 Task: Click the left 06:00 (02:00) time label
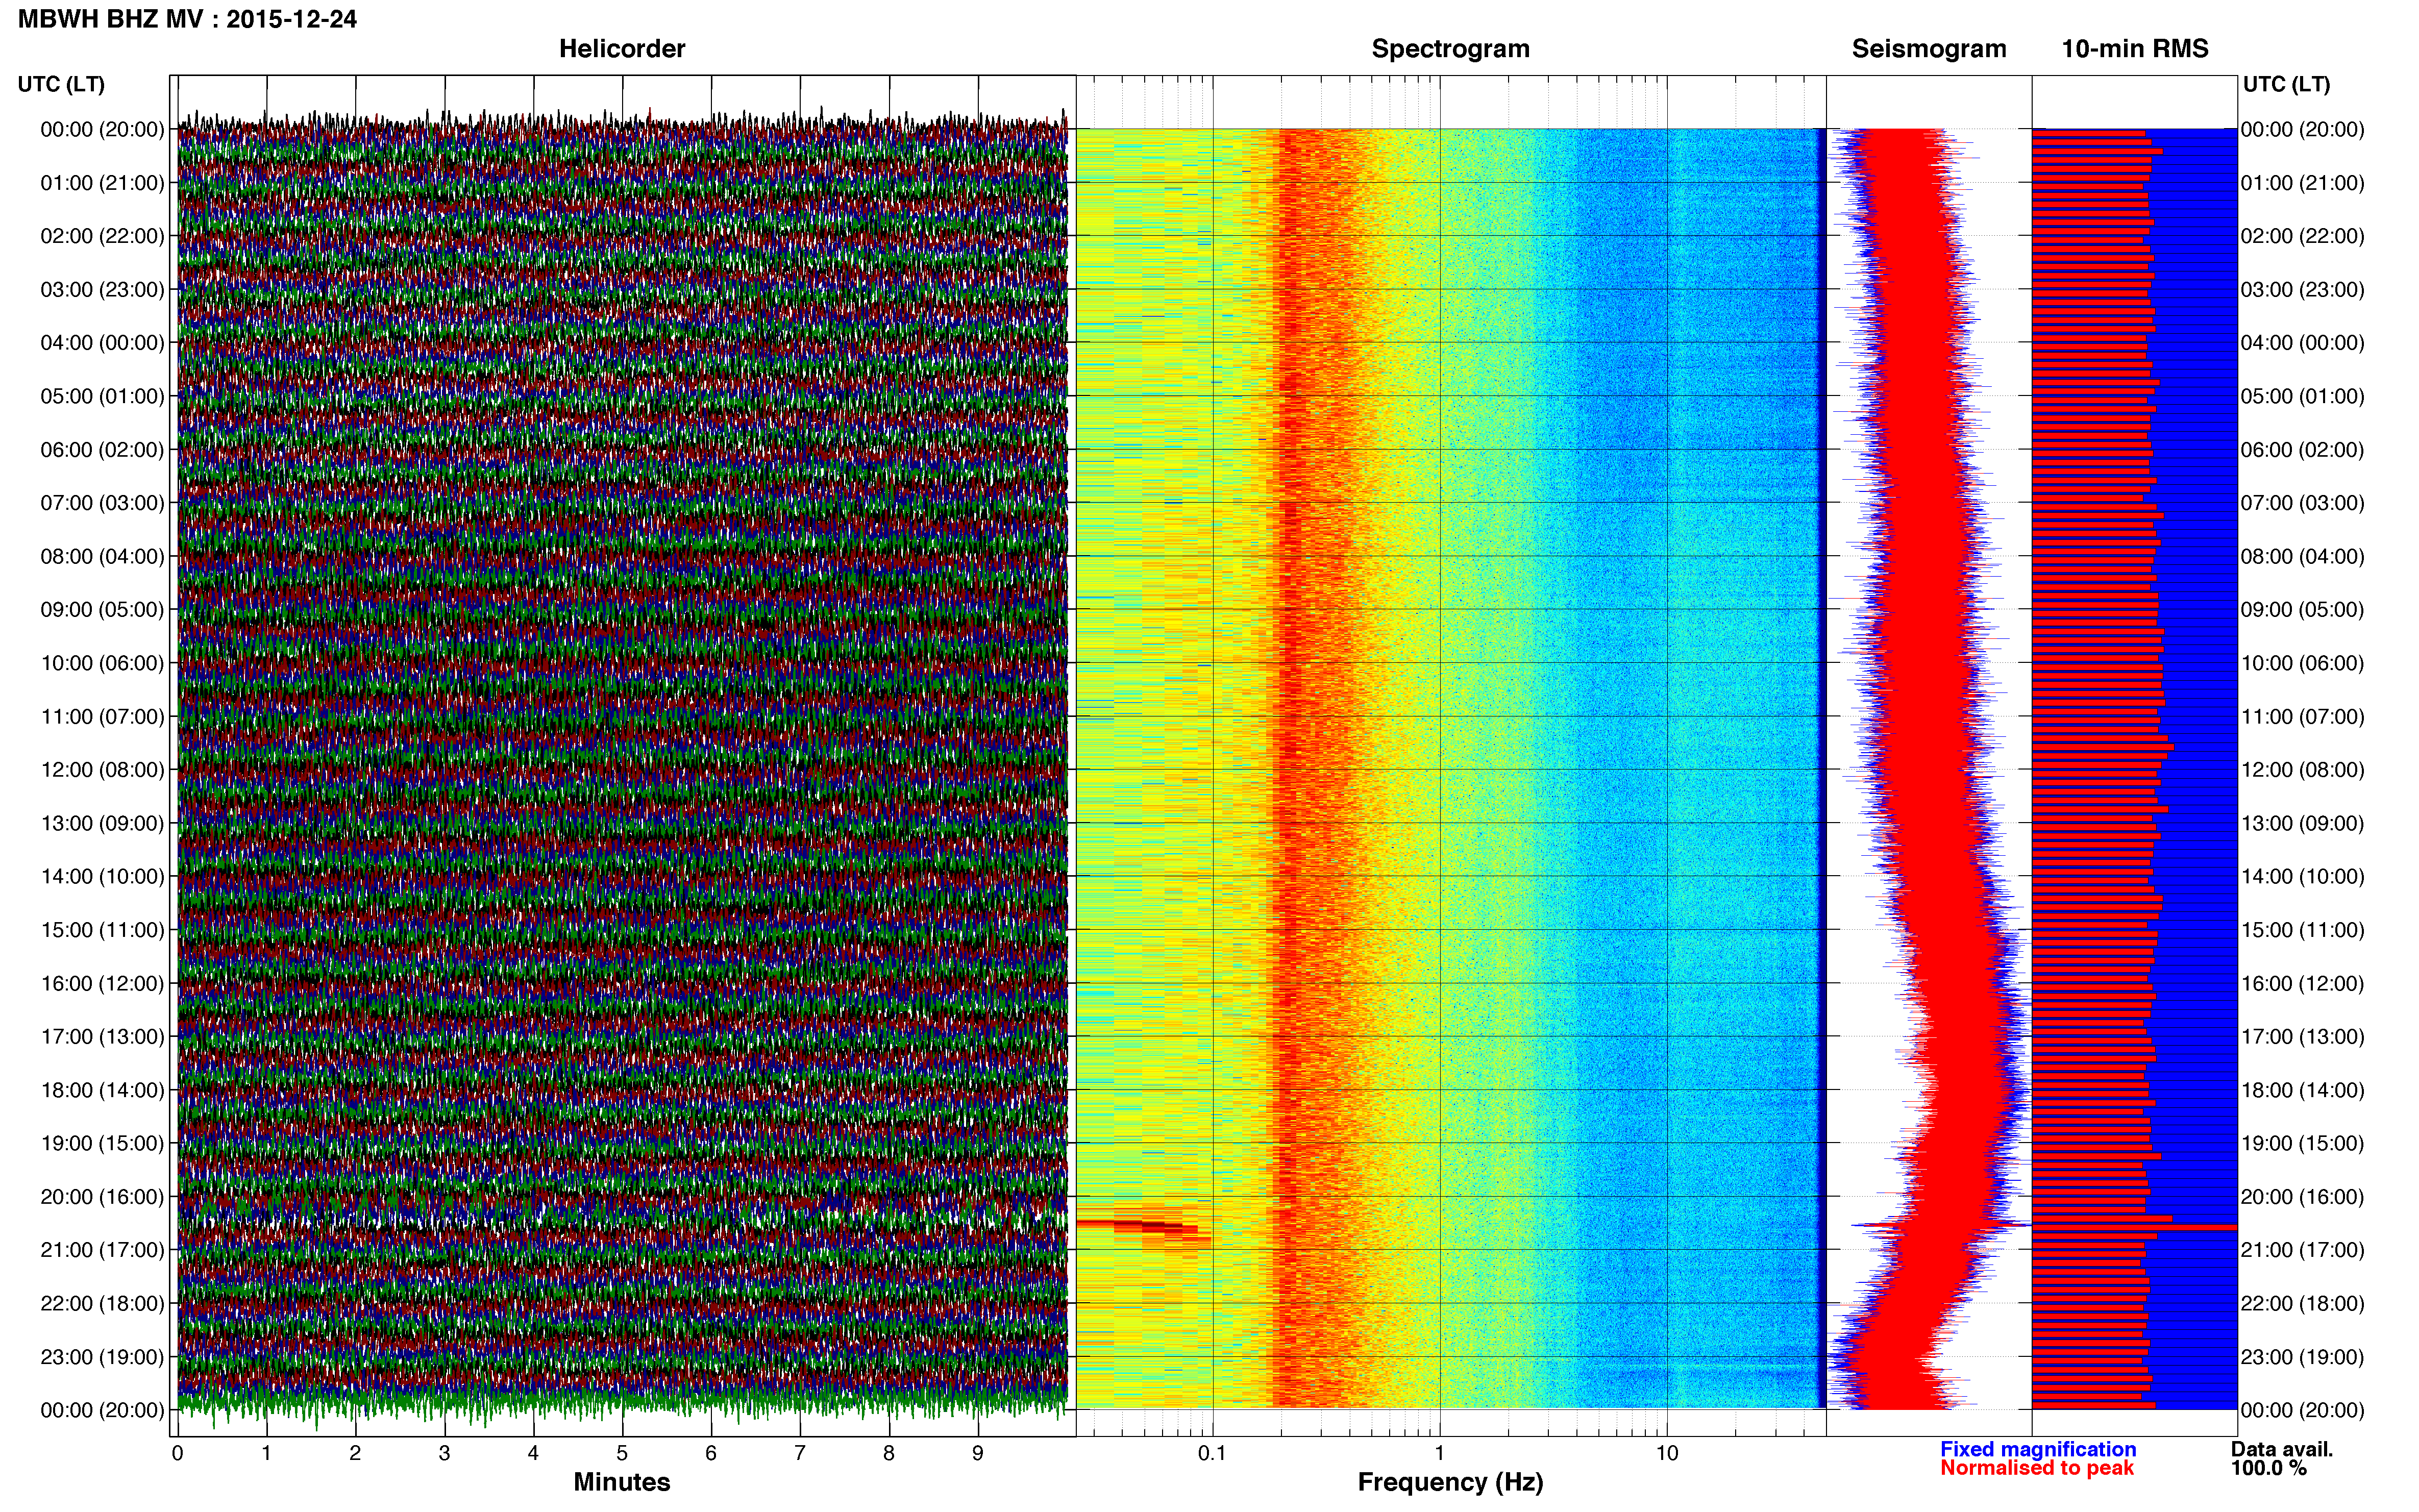[102, 450]
